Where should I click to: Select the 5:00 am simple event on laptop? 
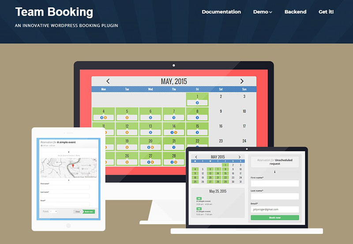coord(204,212)
